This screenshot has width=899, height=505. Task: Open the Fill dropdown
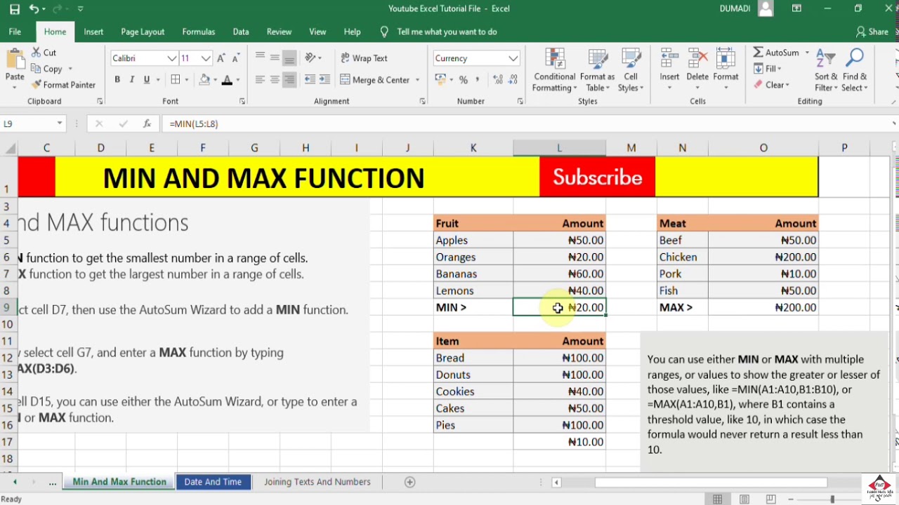pyautogui.click(x=768, y=69)
